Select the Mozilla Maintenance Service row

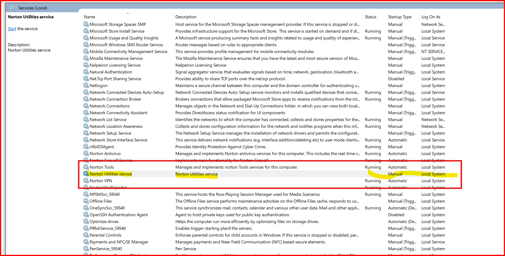116,58
